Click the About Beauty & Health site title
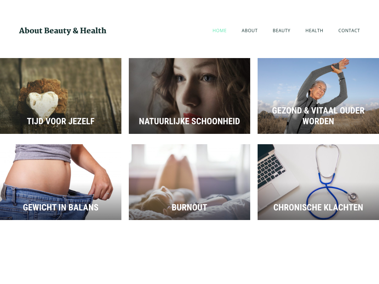Viewport: 379px width, 284px height. click(x=63, y=31)
